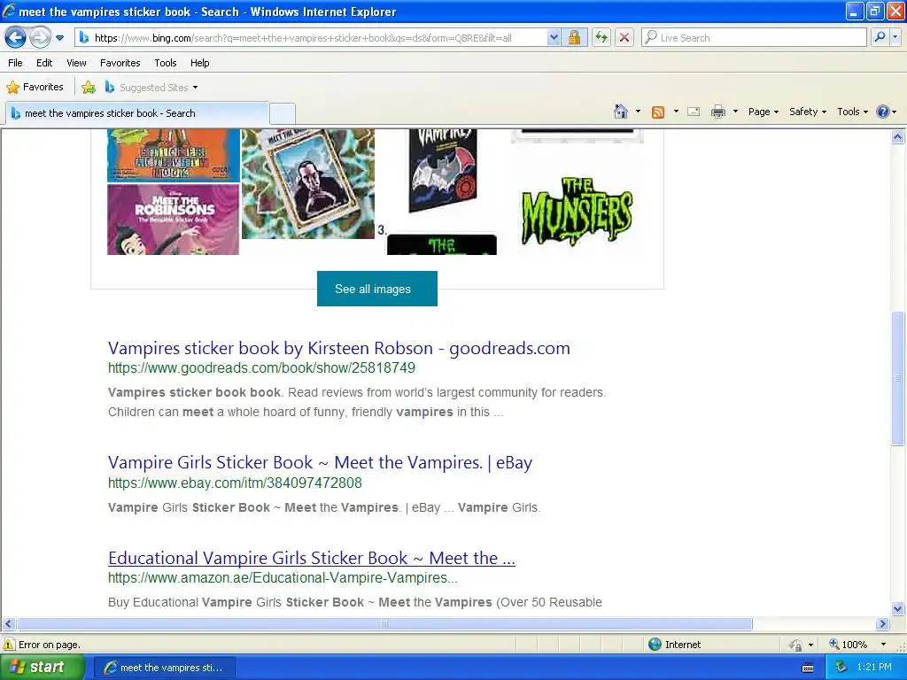
Task: Click The Munsters logo image
Action: pos(577,212)
